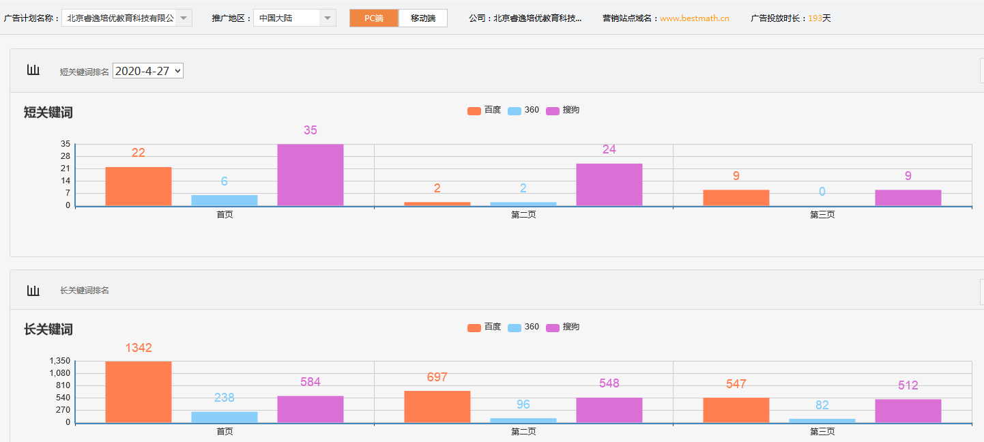This screenshot has height=442, width=984.
Task: Click the blue 360 swatch in 长关键词 legend
Action: pos(515,327)
